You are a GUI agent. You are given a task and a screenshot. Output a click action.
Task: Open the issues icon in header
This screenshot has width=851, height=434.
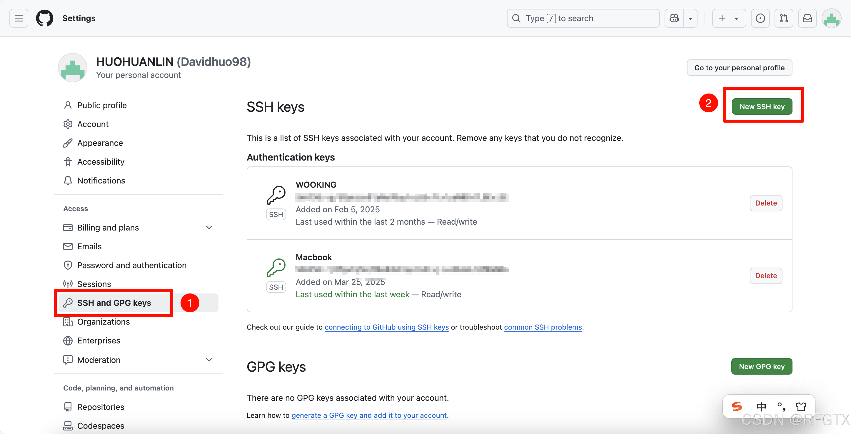click(760, 18)
